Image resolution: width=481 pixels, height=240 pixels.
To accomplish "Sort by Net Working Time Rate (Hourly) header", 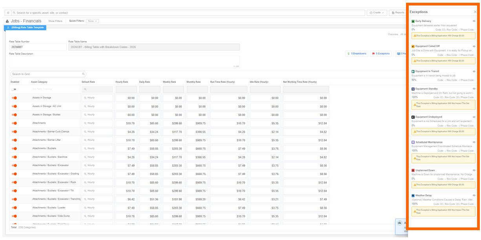I will pyautogui.click(x=300, y=82).
